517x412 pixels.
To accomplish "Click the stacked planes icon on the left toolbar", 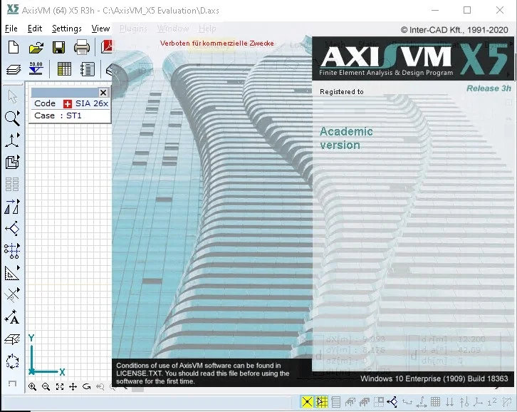I will coord(12,339).
